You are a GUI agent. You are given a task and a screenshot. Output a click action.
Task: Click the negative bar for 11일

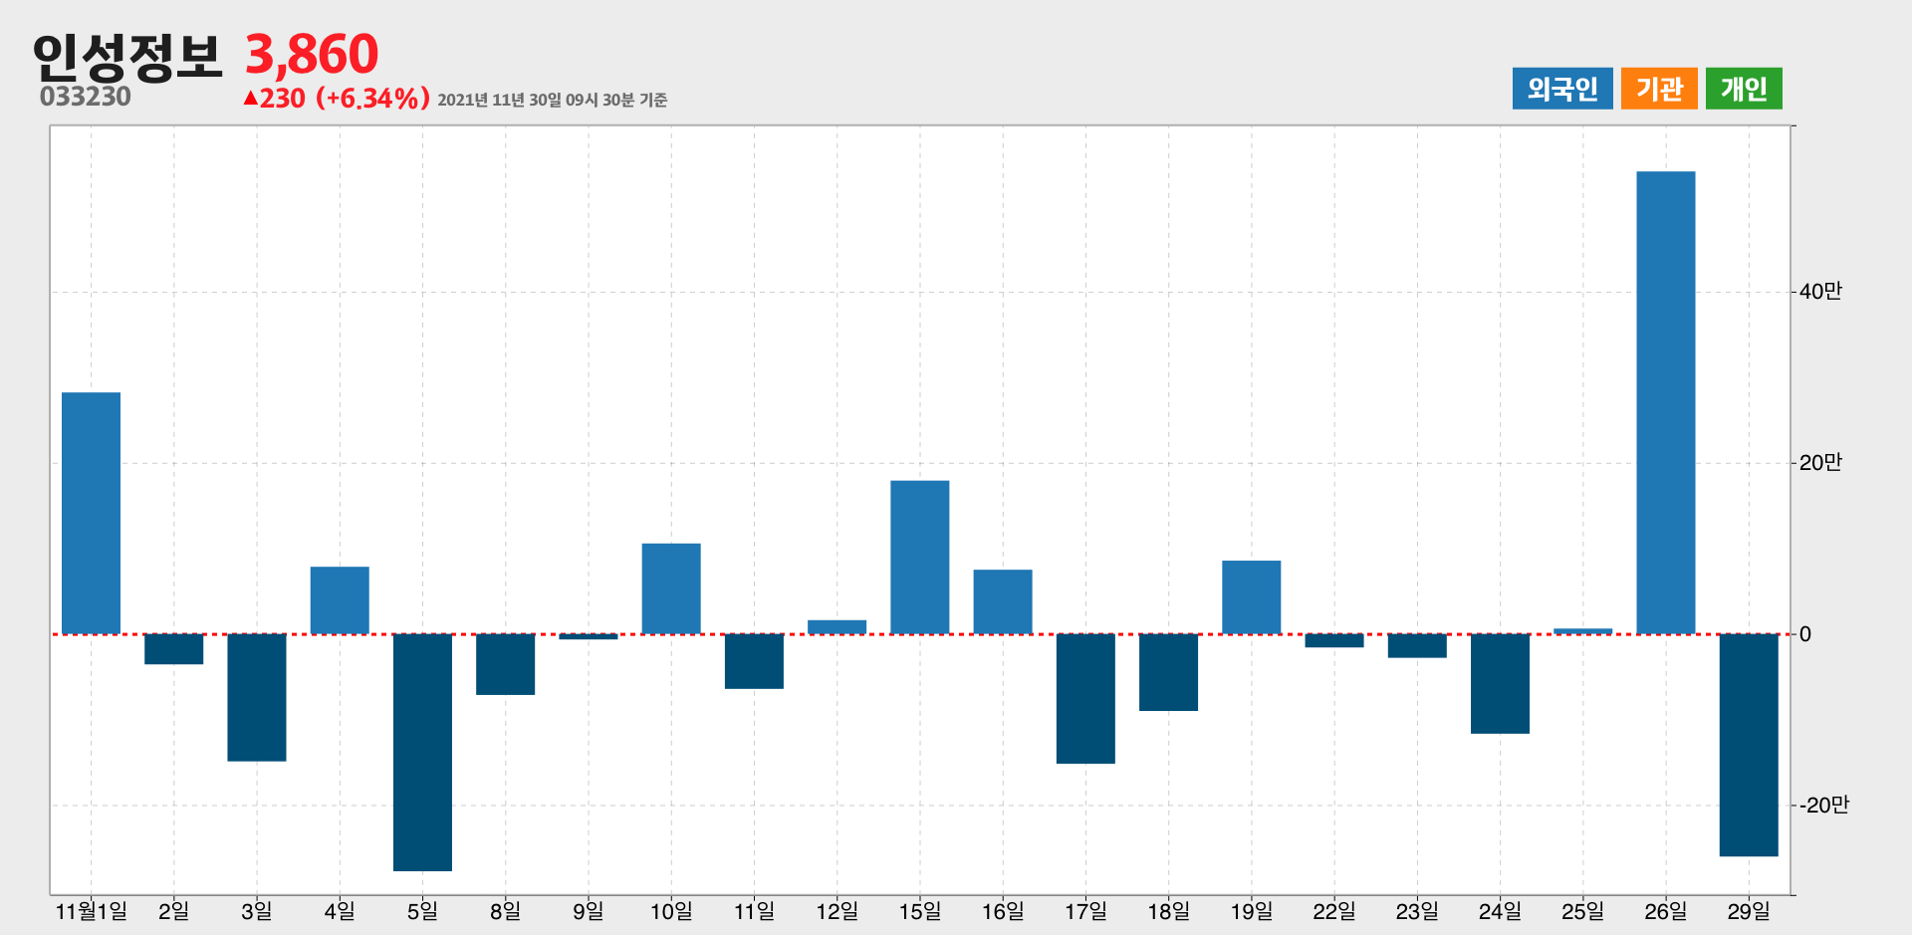tap(754, 661)
